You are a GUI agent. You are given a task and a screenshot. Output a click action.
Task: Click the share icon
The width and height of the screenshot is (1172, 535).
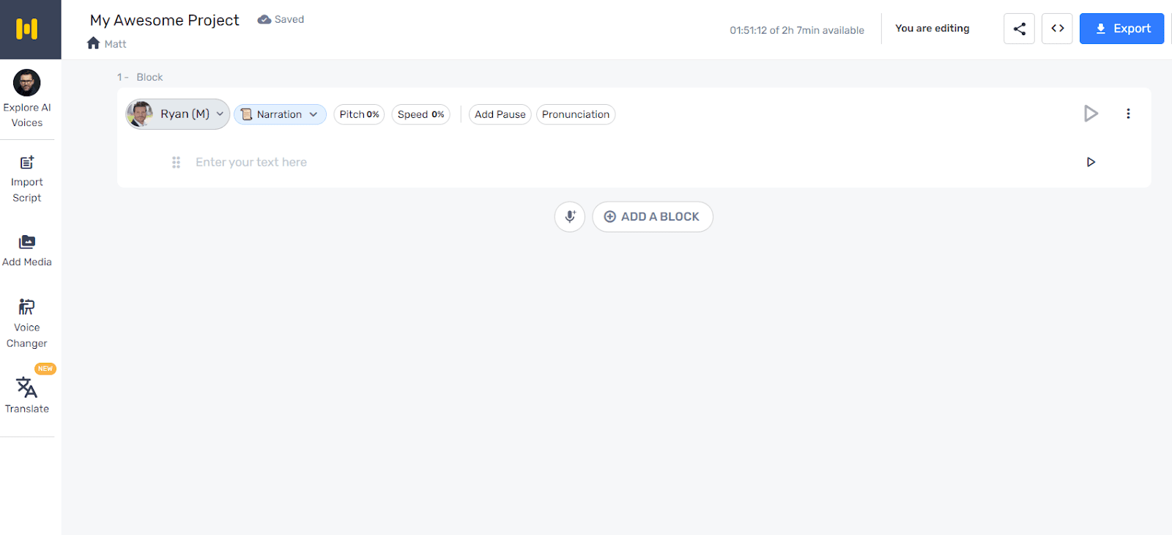tap(1019, 29)
